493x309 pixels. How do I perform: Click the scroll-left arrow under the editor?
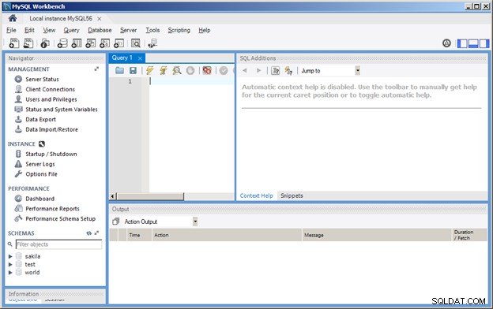113,197
